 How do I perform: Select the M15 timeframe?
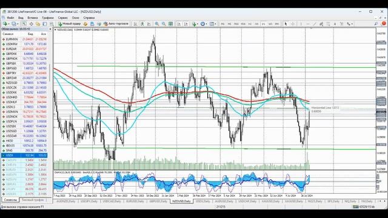tap(236, 24)
